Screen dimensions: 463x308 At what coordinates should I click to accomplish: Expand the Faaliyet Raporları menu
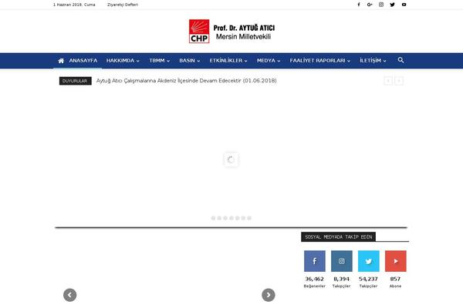tap(319, 60)
